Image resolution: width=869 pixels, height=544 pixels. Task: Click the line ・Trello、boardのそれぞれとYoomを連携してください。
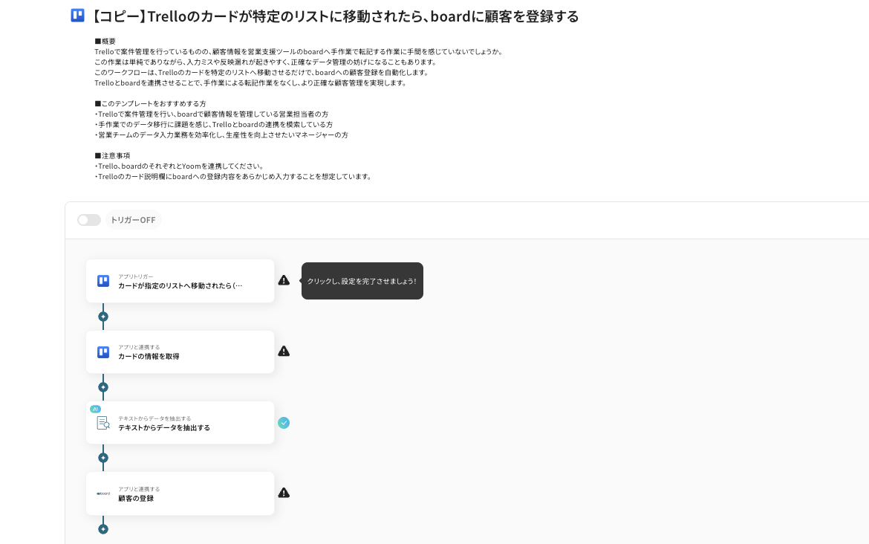click(179, 166)
